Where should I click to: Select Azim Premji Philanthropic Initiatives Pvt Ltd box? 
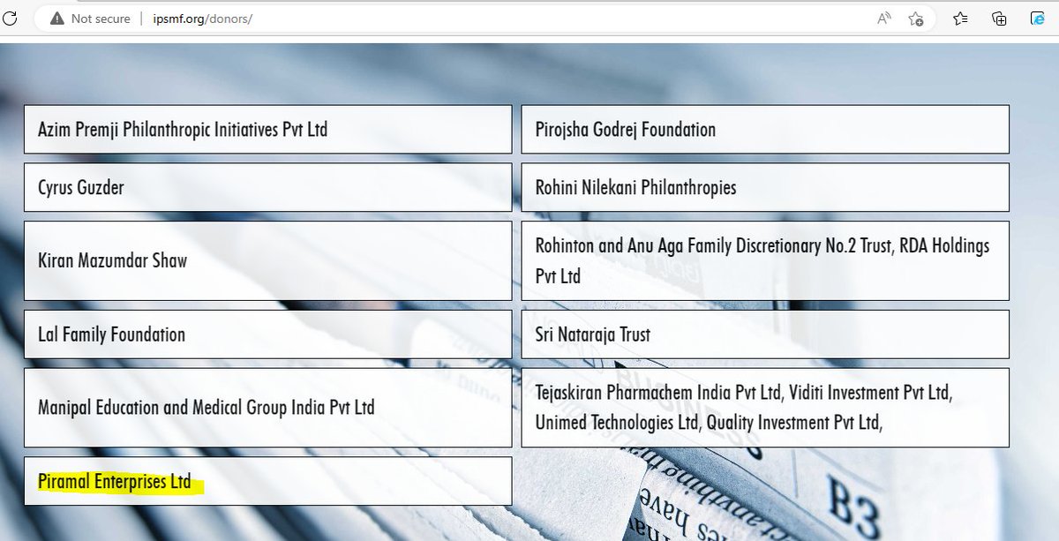267,130
